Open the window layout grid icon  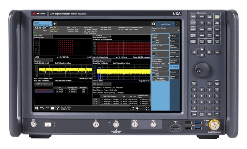point(133,108)
